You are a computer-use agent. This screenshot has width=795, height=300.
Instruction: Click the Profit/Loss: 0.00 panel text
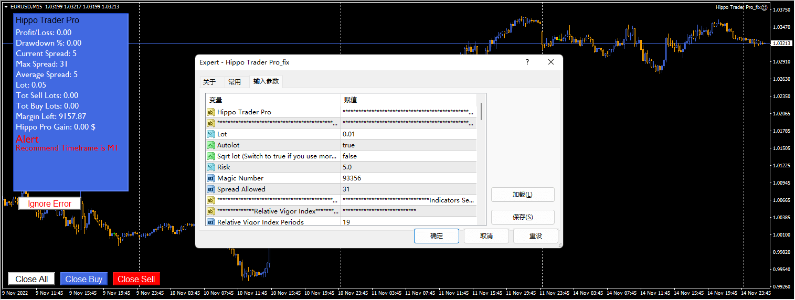[44, 33]
